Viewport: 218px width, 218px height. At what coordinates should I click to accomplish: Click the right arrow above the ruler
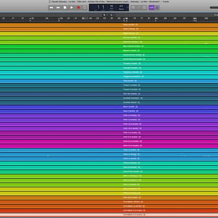(x=111, y=15)
